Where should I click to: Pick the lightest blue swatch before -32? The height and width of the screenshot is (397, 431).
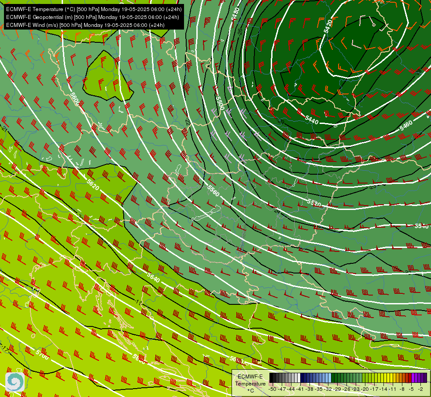(330, 378)
